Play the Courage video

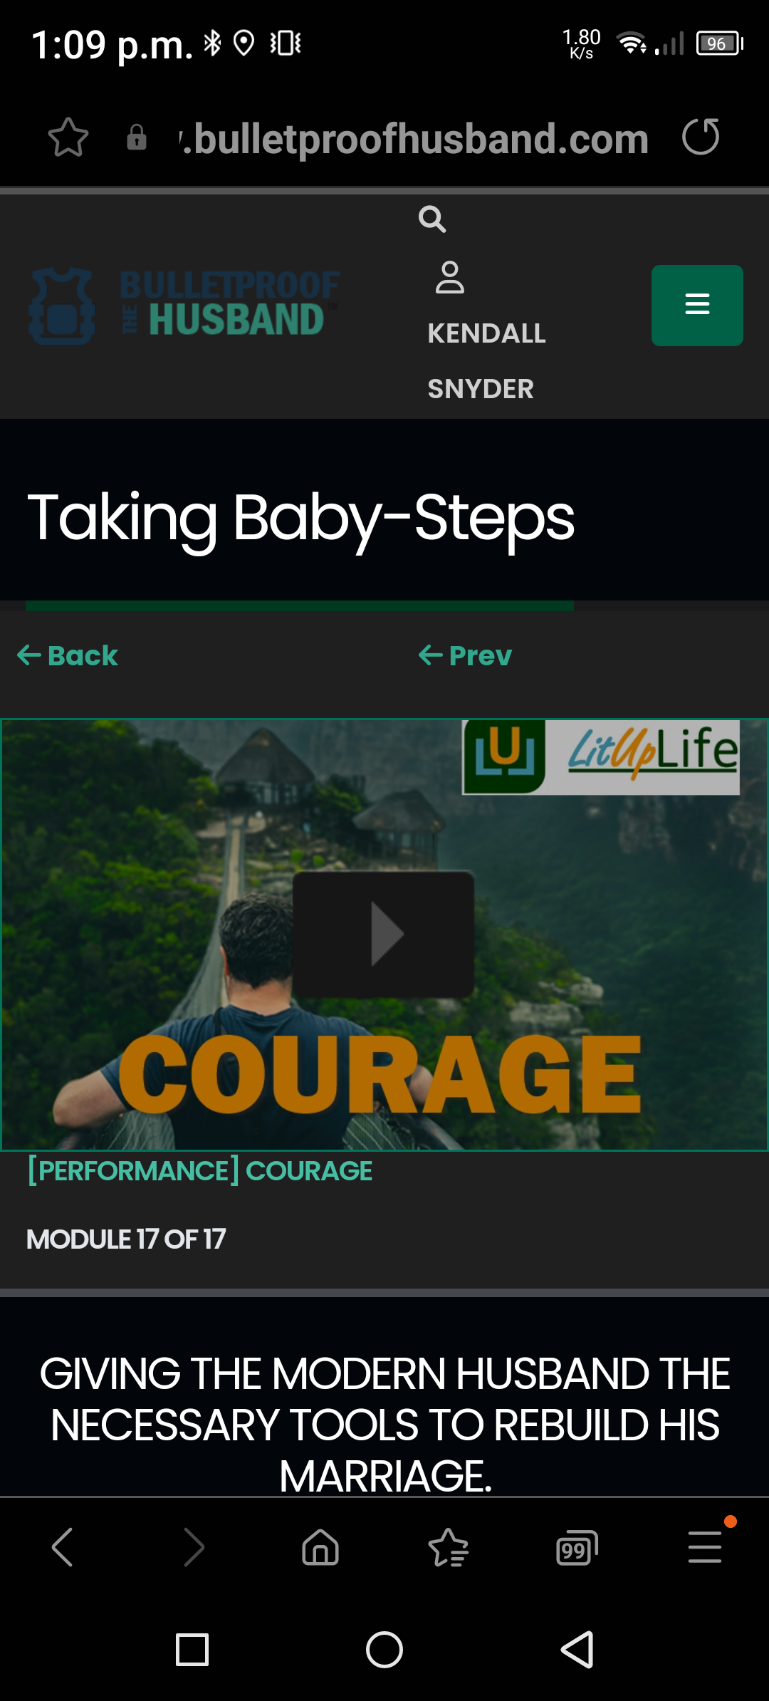[384, 934]
